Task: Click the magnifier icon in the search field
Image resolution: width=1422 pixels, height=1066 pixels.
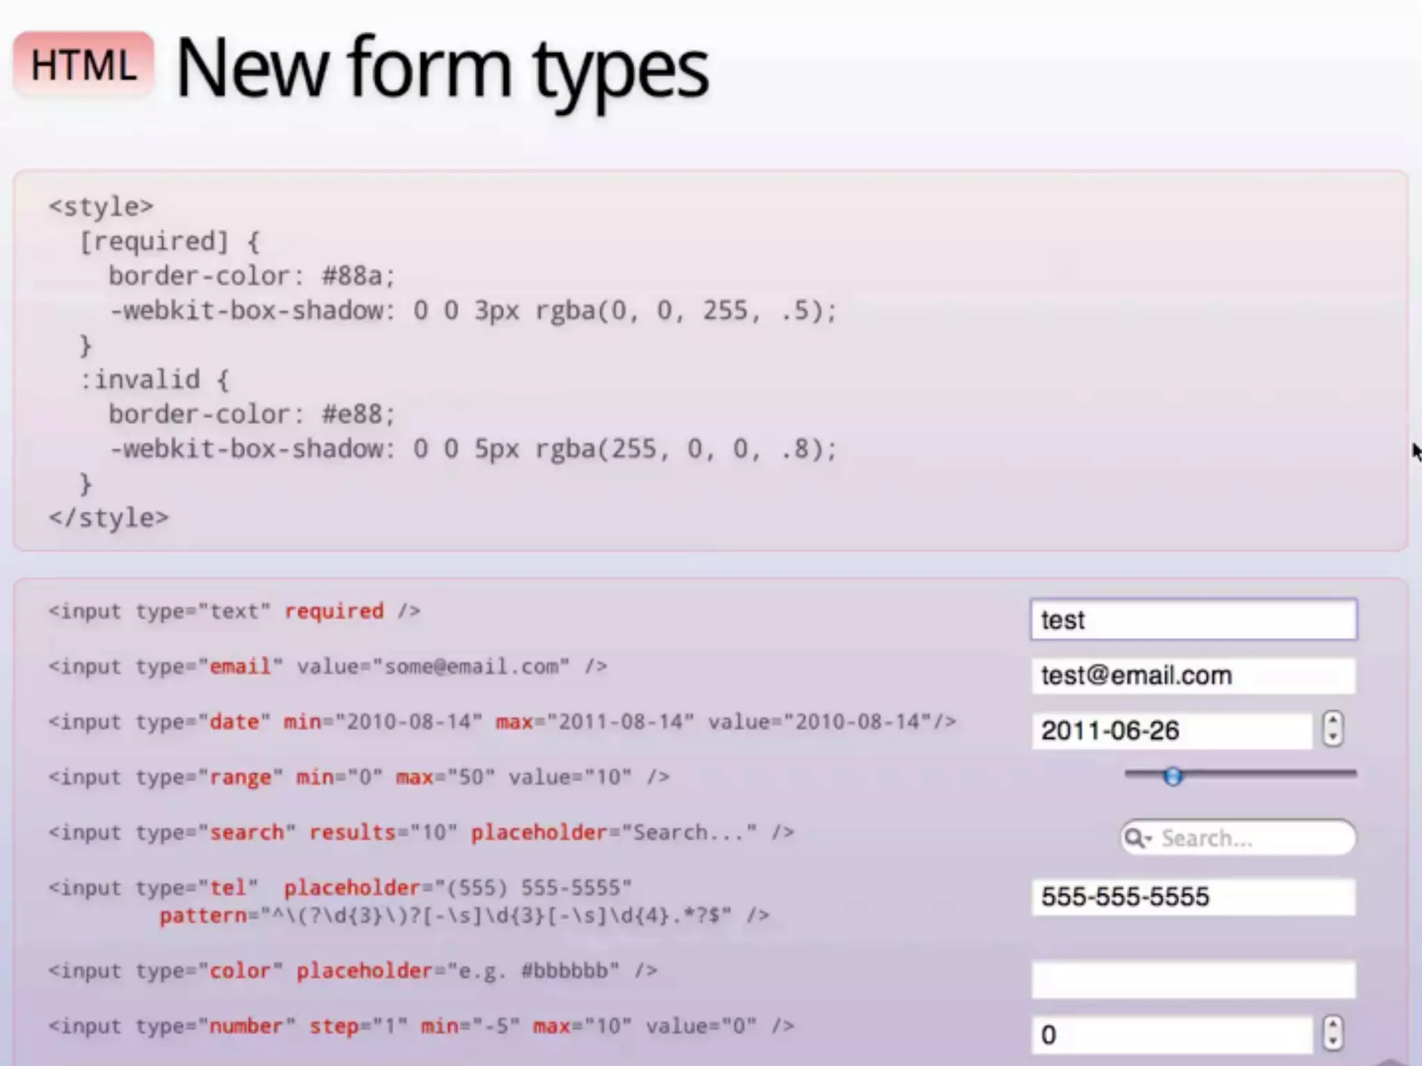Action: (1135, 838)
